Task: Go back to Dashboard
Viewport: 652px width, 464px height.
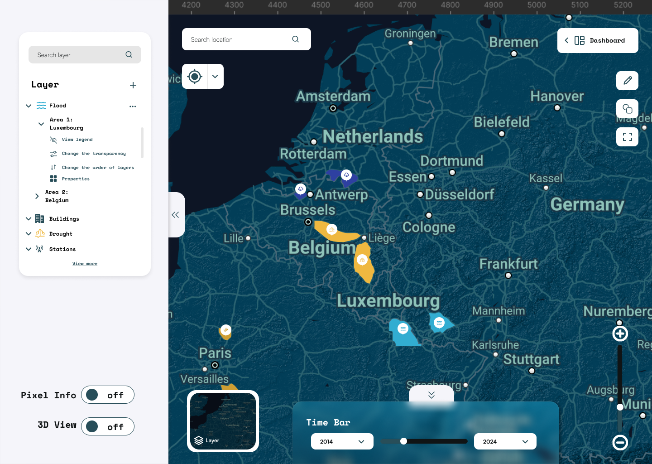Action: pos(598,40)
